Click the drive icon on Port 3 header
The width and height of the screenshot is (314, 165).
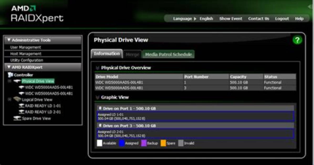pos(100,126)
